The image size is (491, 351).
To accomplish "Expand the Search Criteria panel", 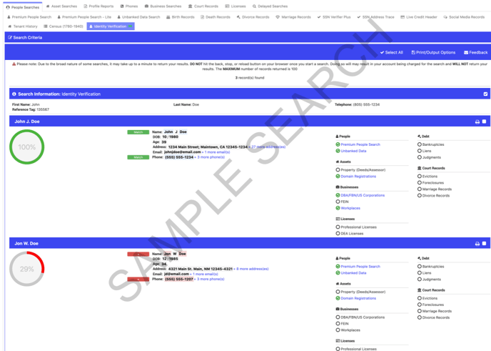I will coord(26,37).
